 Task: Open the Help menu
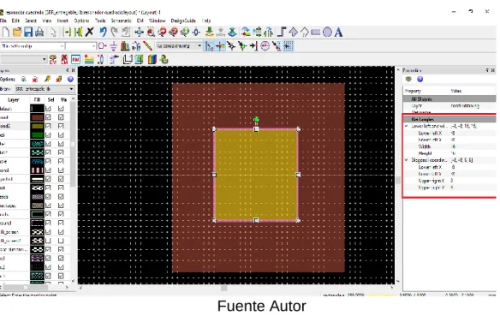point(206,21)
